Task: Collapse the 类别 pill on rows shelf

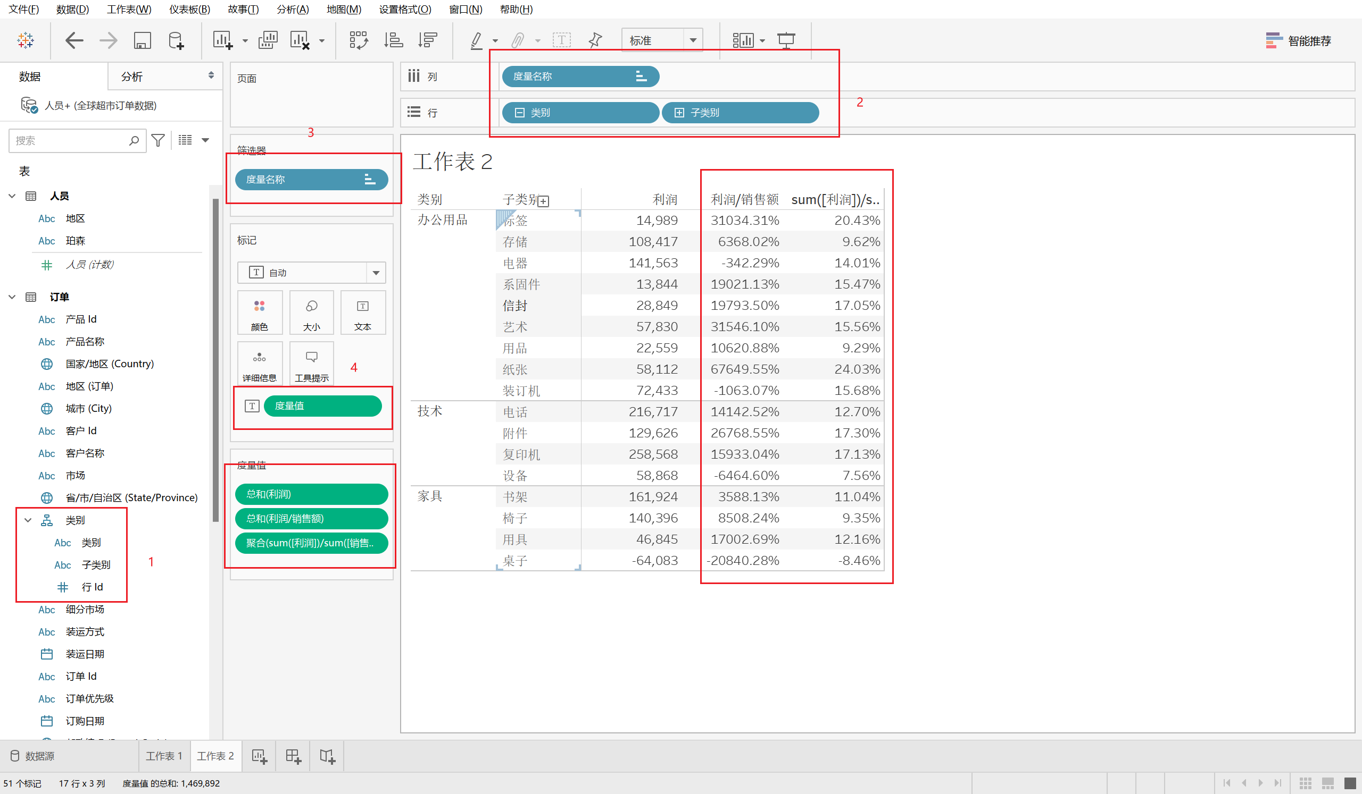Action: pos(520,113)
